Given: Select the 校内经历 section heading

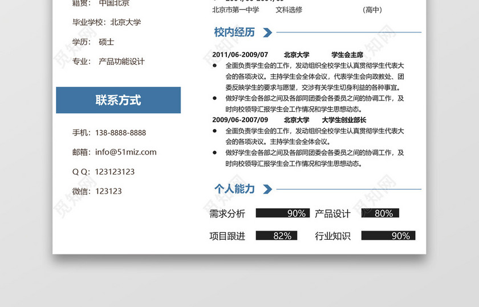Looking at the screenshot, I should 234,32.
